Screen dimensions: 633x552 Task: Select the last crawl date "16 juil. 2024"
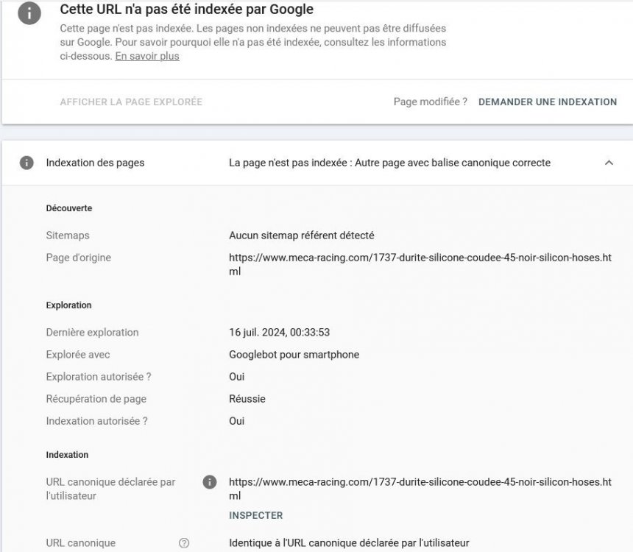[280, 332]
